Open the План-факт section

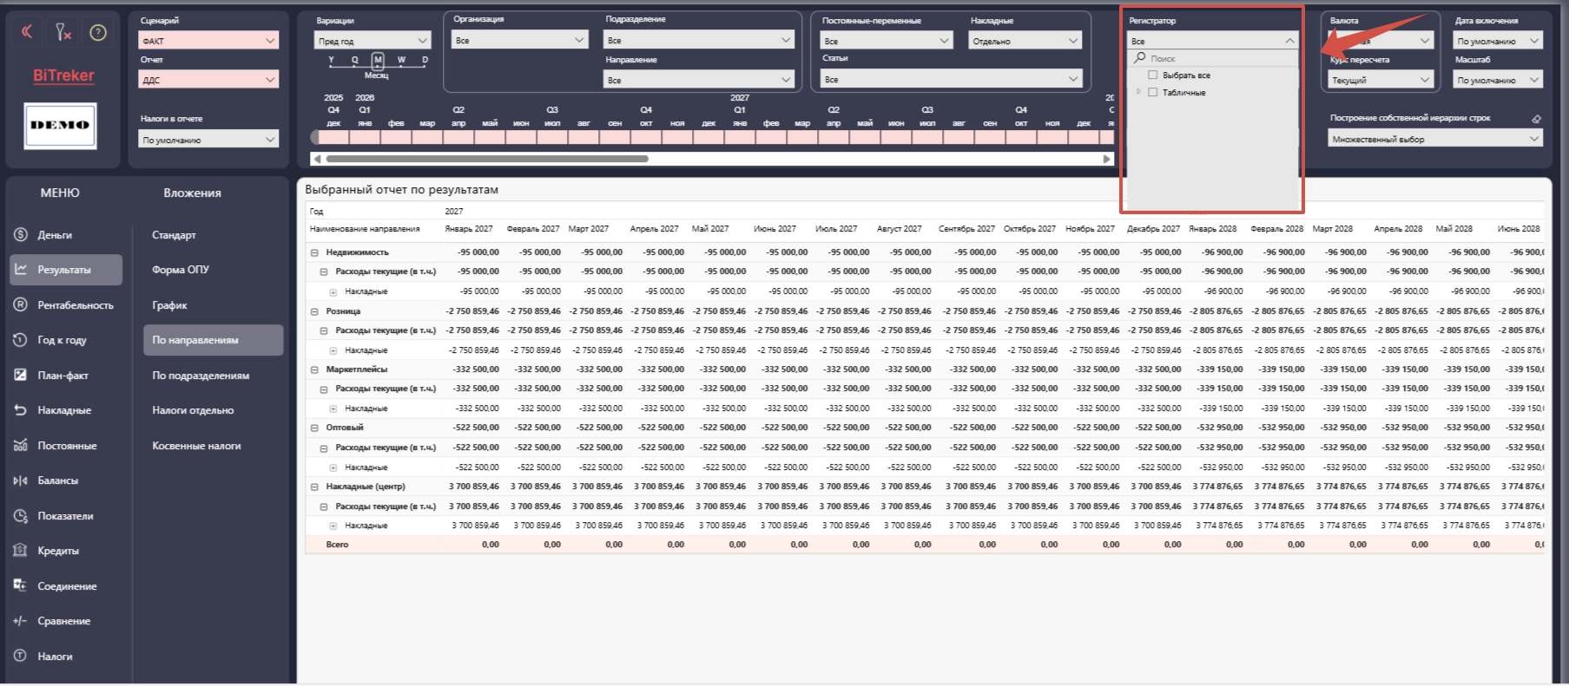tap(63, 376)
